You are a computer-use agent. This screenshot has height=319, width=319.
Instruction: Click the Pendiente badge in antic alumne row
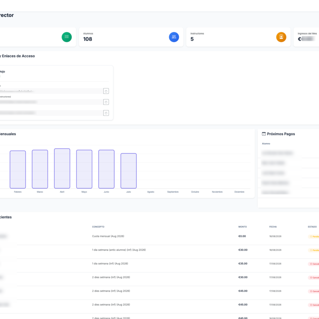pyautogui.click(x=314, y=250)
